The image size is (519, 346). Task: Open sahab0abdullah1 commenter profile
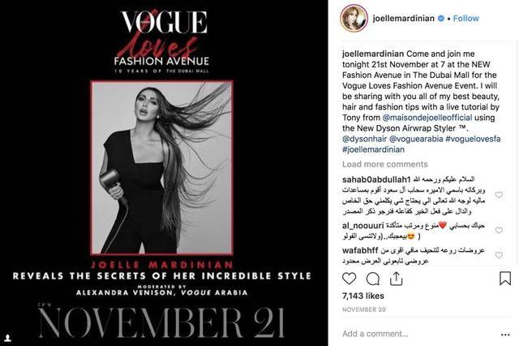coord(376,179)
